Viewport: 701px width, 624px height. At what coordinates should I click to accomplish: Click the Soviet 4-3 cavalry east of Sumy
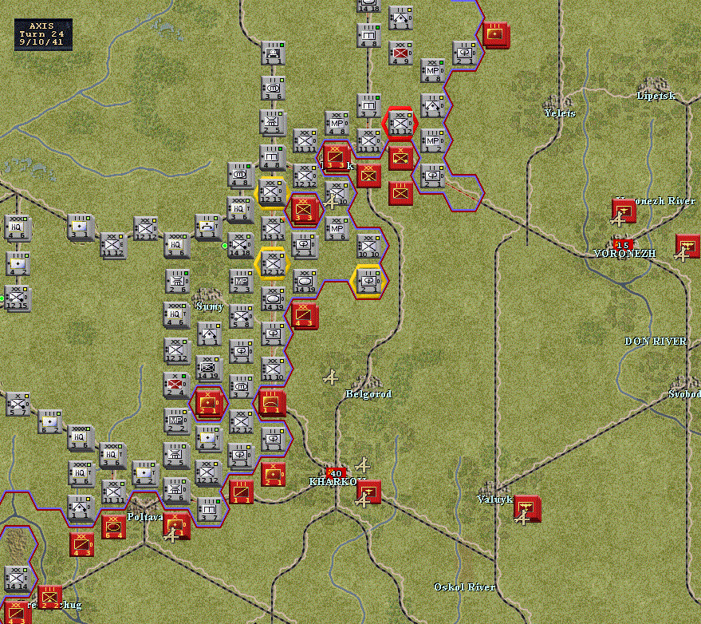pos(304,315)
